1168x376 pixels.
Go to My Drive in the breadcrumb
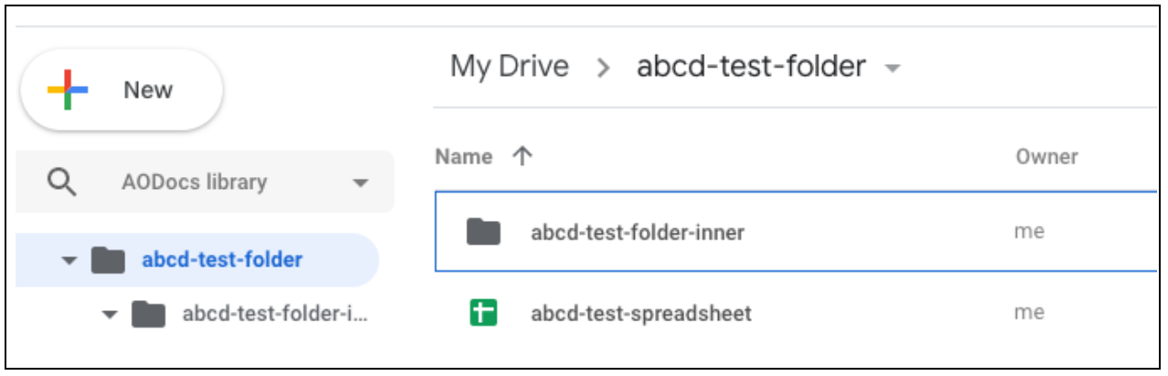tap(509, 67)
